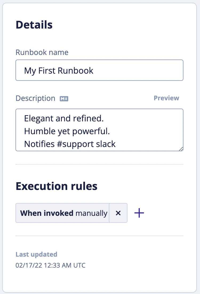200x294 pixels.
Task: Toggle the description into Preview mode
Action: [166, 98]
